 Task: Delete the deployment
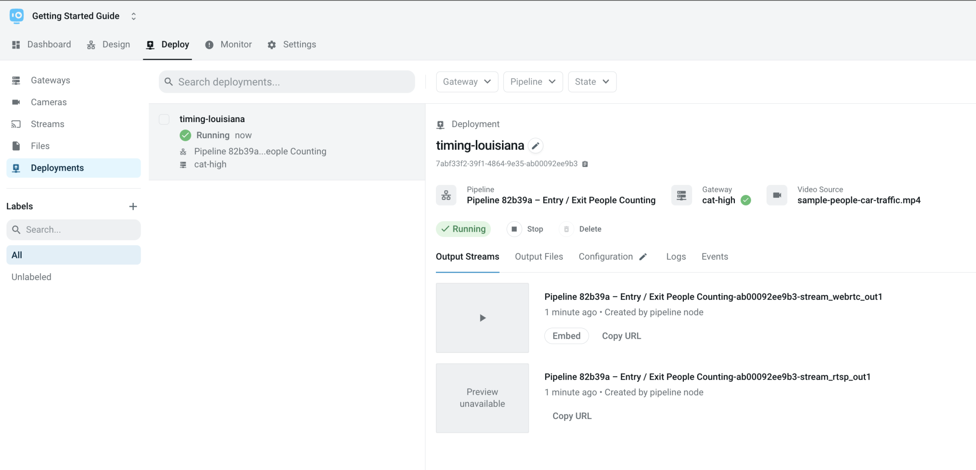pos(581,229)
